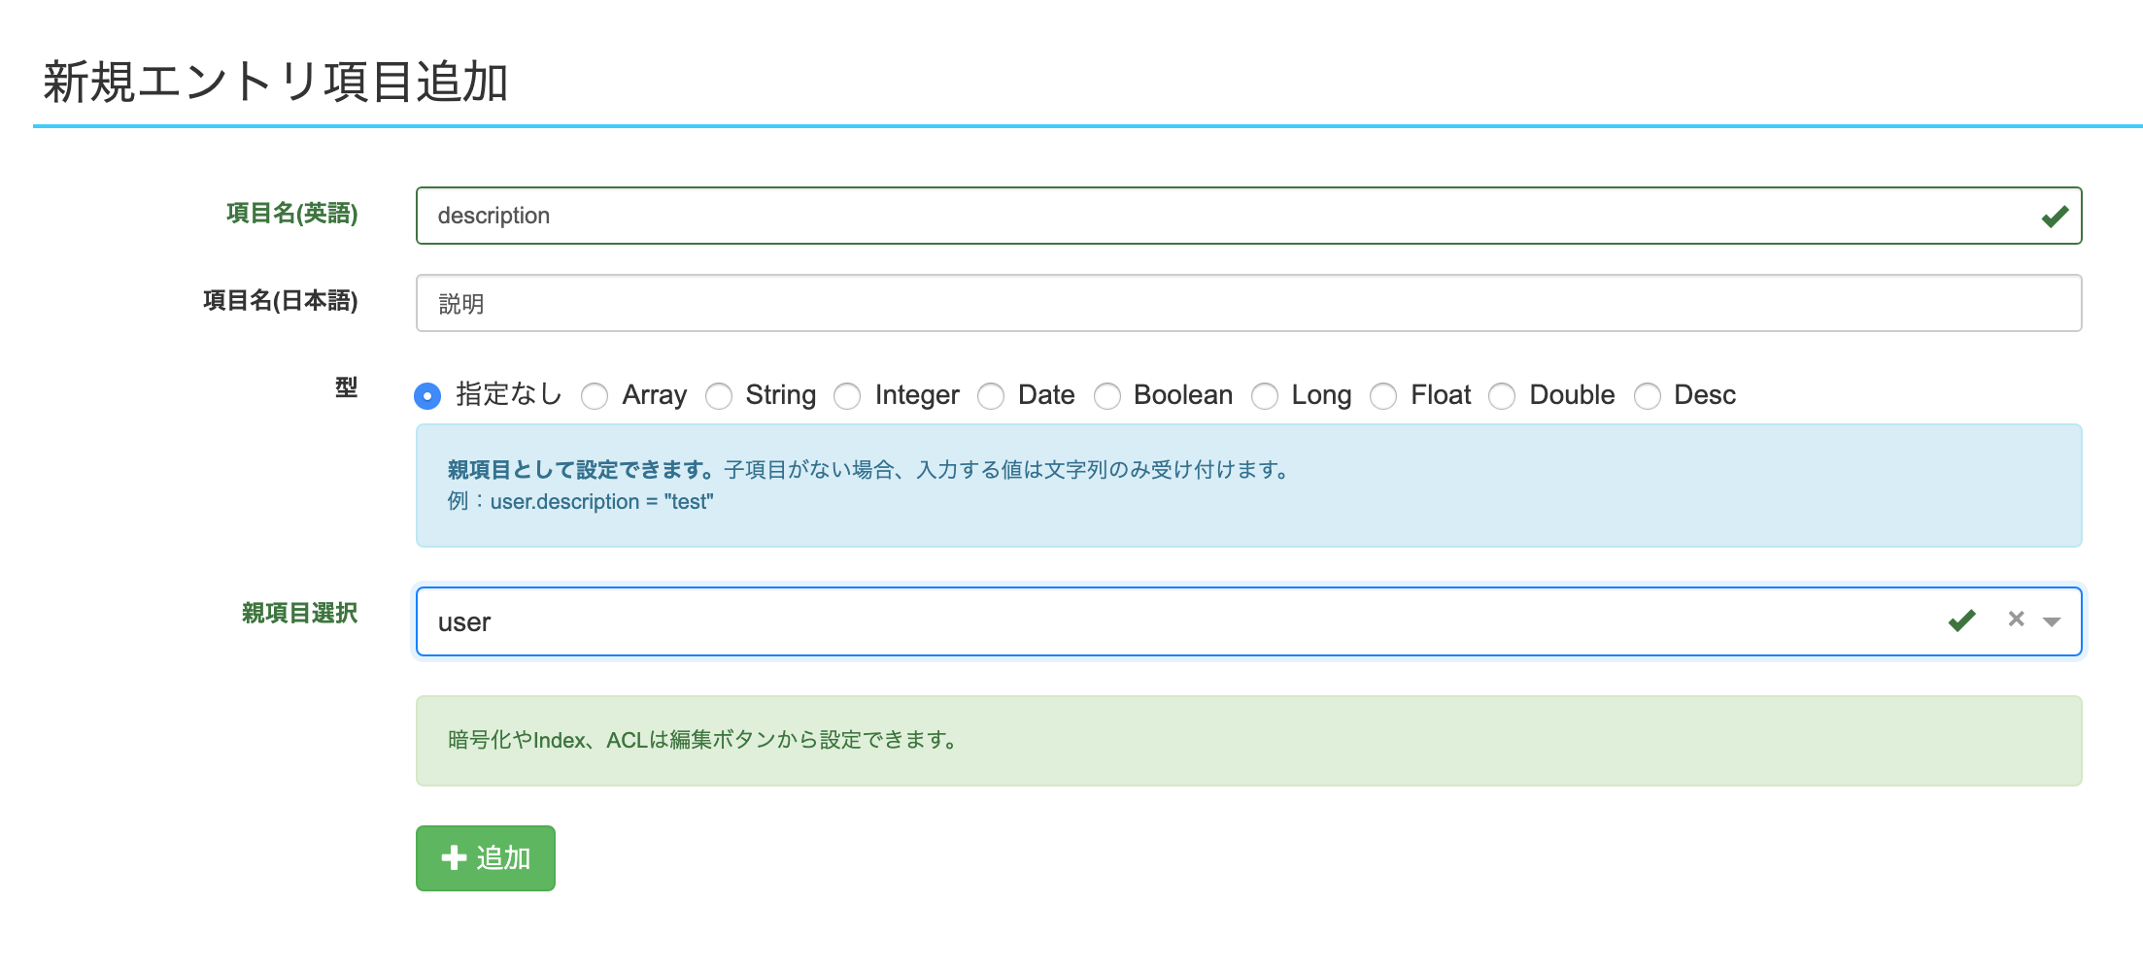Open the 親項目選択 dropdown arrow
The image size is (2143, 971).
pyautogui.click(x=2050, y=621)
